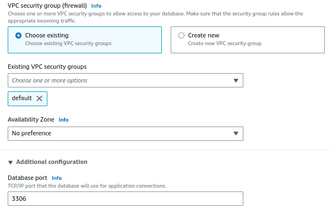Image resolution: width=332 pixels, height=214 pixels.
Task: Click the TCP/IP port description text
Action: 87,186
